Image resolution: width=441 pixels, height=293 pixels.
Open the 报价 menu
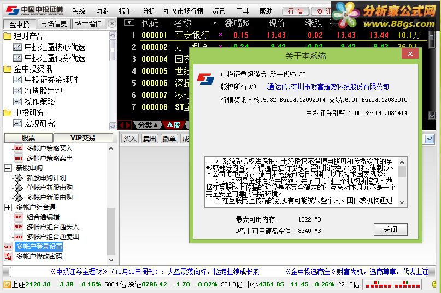(x=126, y=11)
